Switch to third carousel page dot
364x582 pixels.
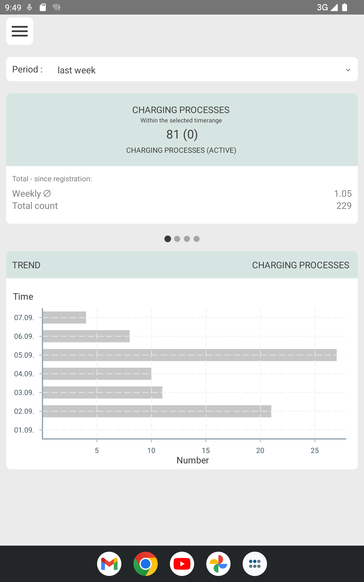pyautogui.click(x=187, y=239)
